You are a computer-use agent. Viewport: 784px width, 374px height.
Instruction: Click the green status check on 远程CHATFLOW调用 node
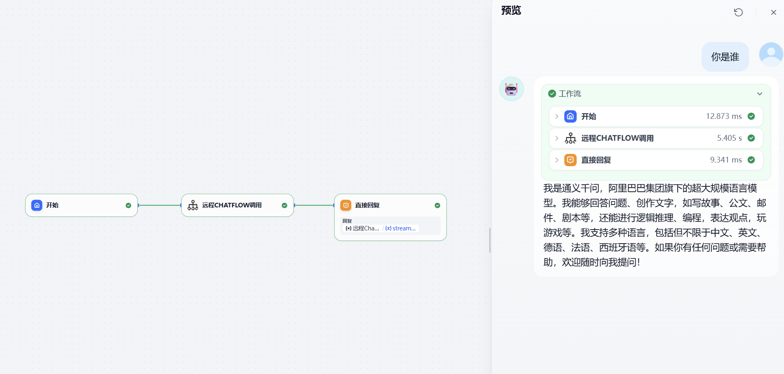tap(284, 205)
